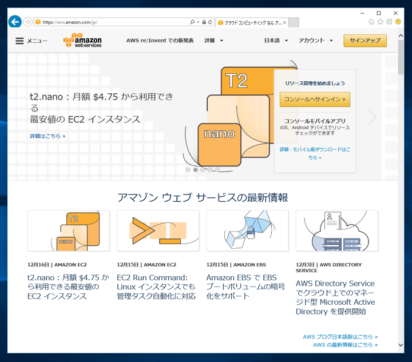Click the scrollbar down arrow
The image size is (412, 362).
[x=401, y=345]
